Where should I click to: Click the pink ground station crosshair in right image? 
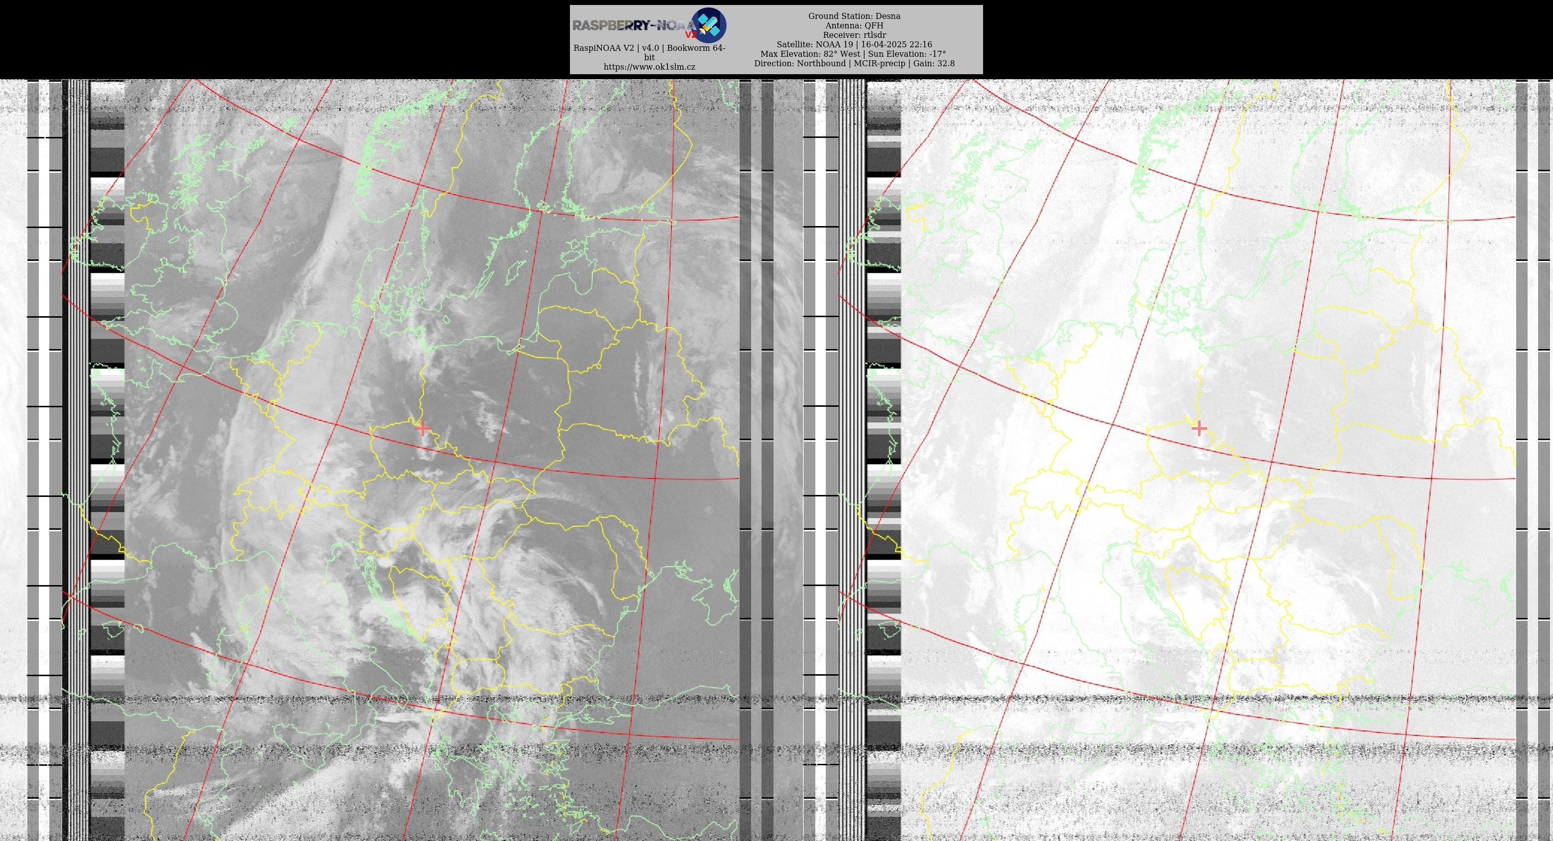(x=1199, y=429)
